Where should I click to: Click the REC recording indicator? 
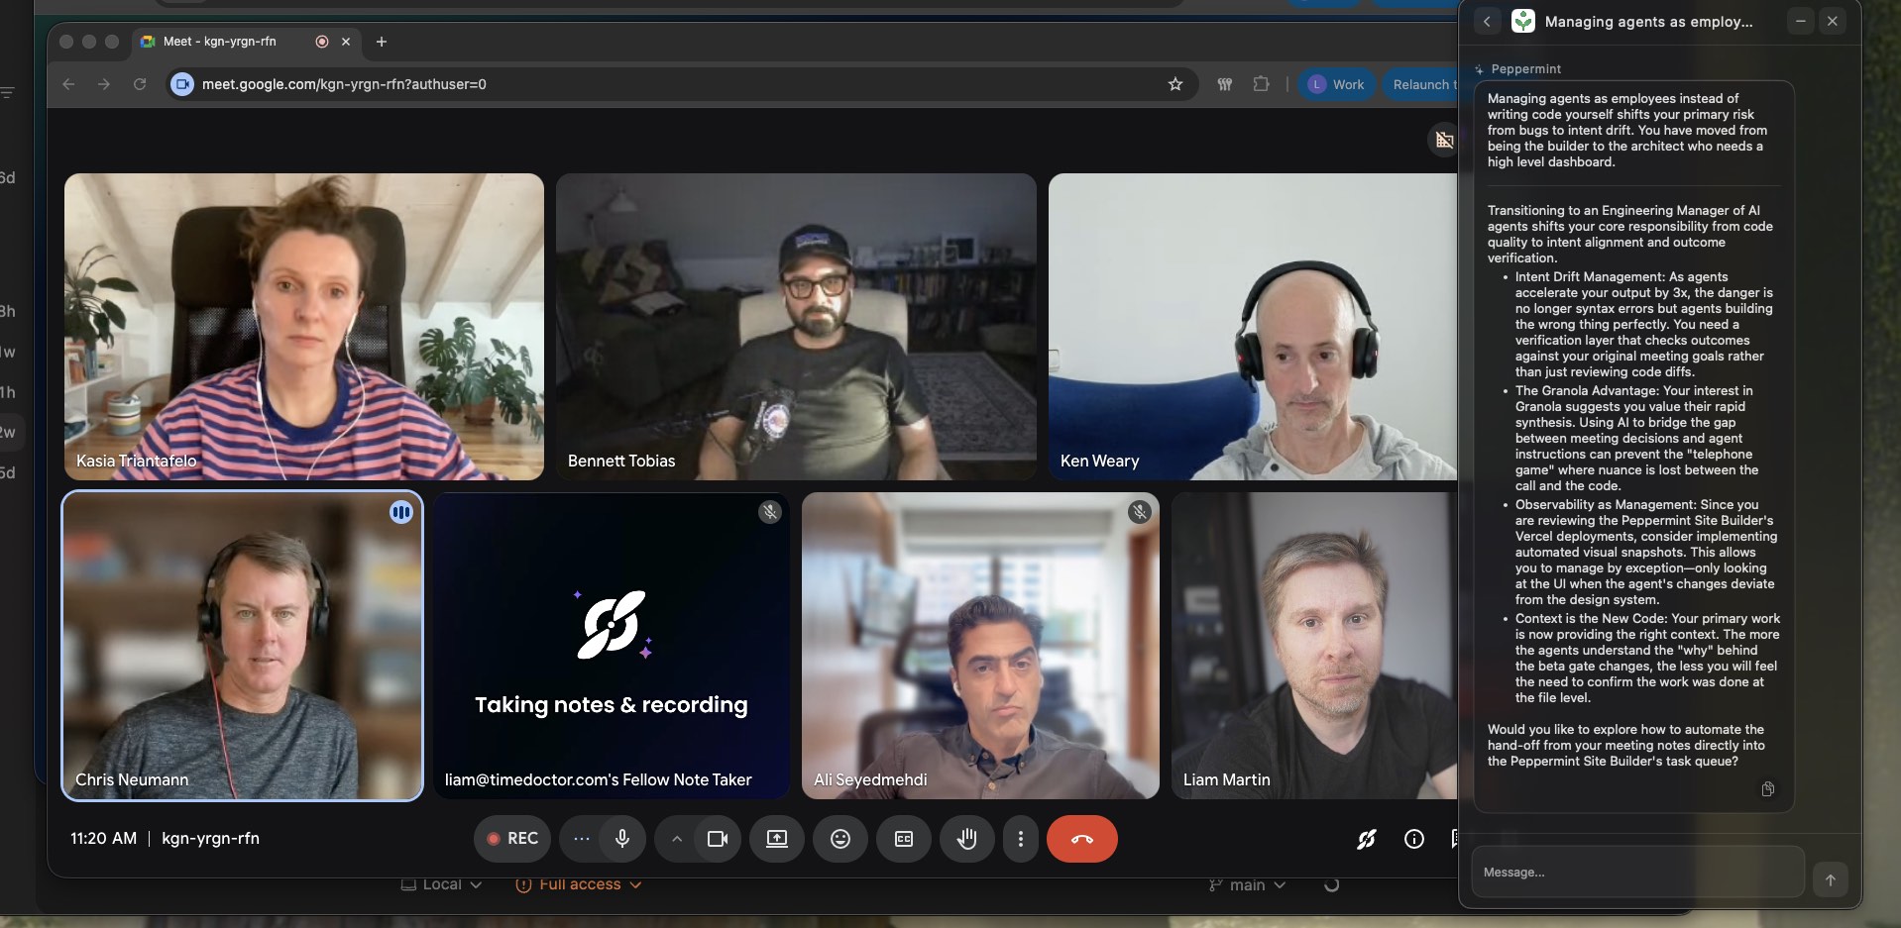[511, 839]
